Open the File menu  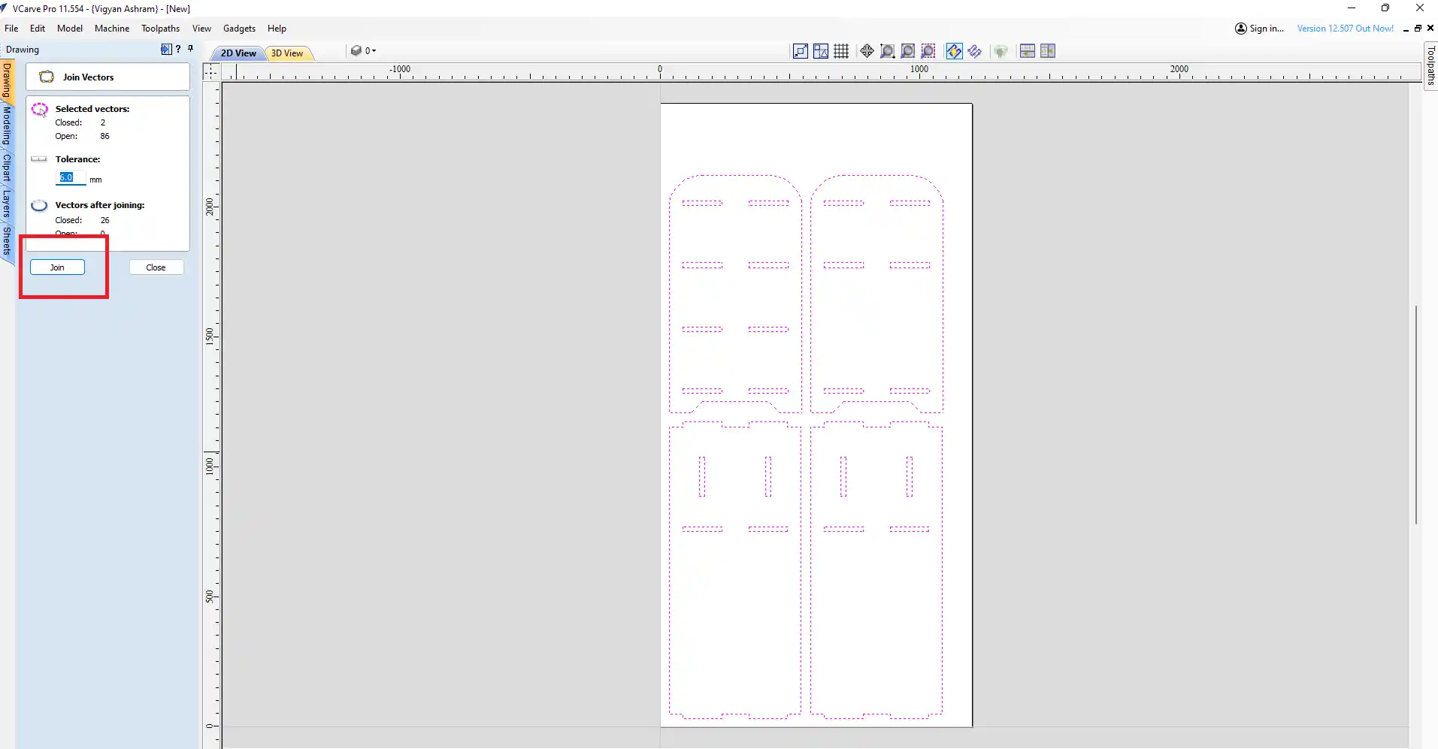(x=11, y=29)
